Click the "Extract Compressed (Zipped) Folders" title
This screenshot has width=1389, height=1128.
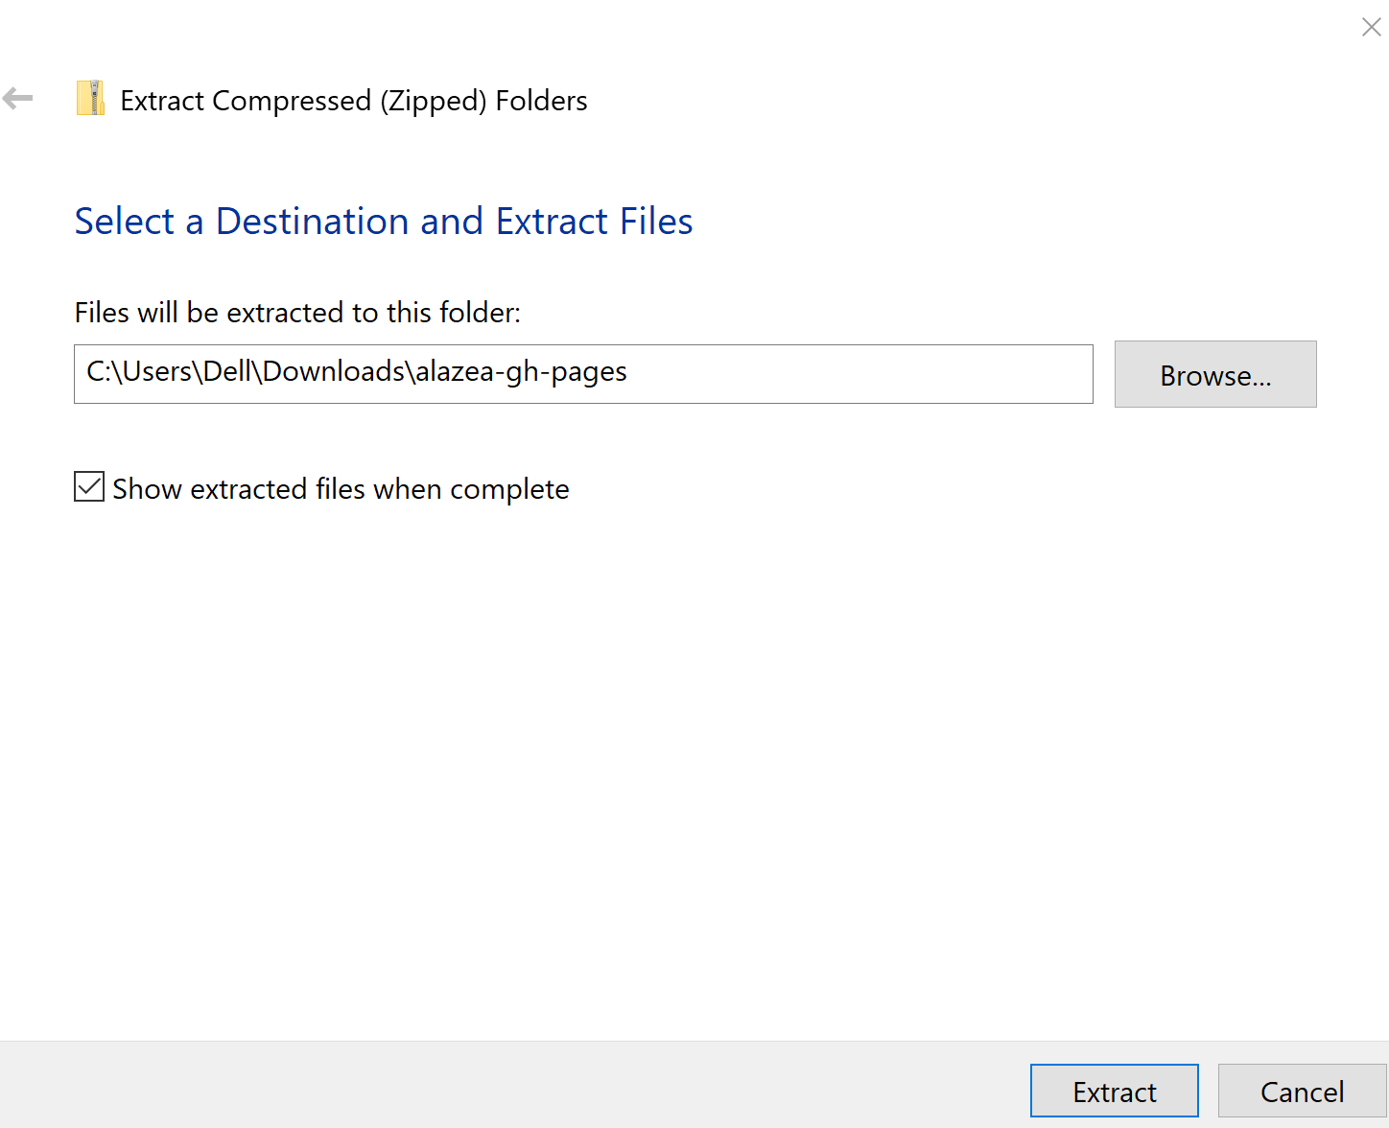click(x=353, y=101)
